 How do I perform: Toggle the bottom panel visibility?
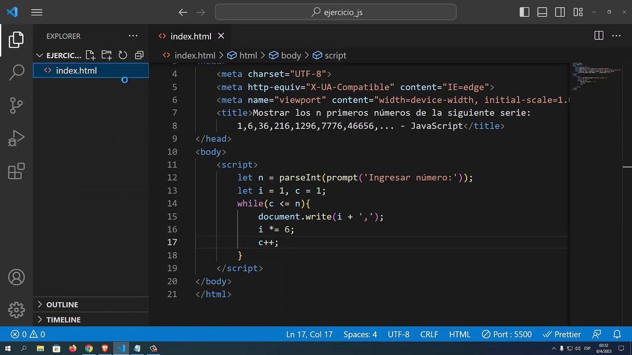point(542,12)
